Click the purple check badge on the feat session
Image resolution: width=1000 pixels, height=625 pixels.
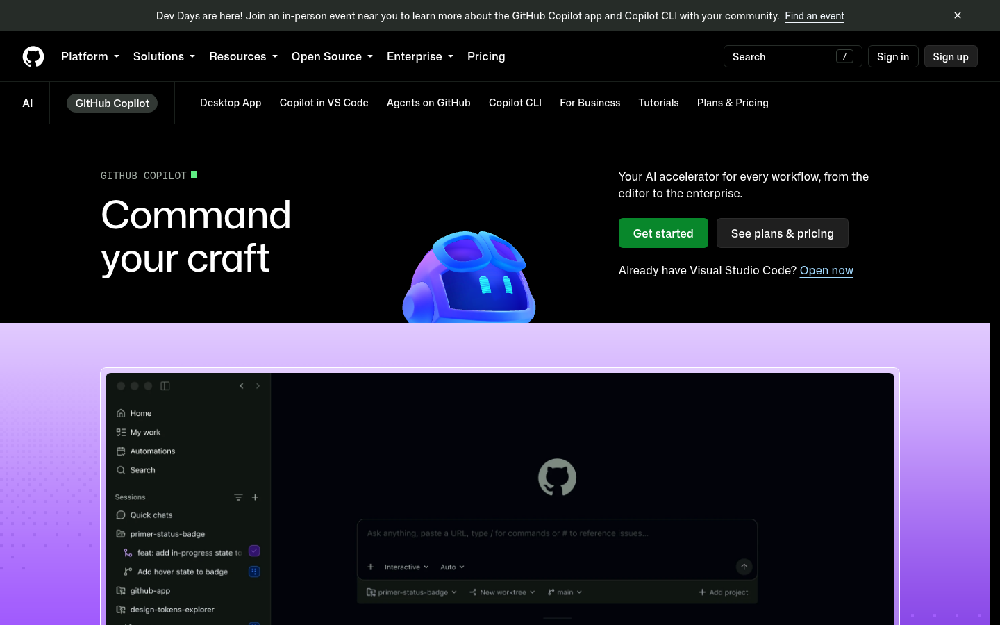click(254, 551)
